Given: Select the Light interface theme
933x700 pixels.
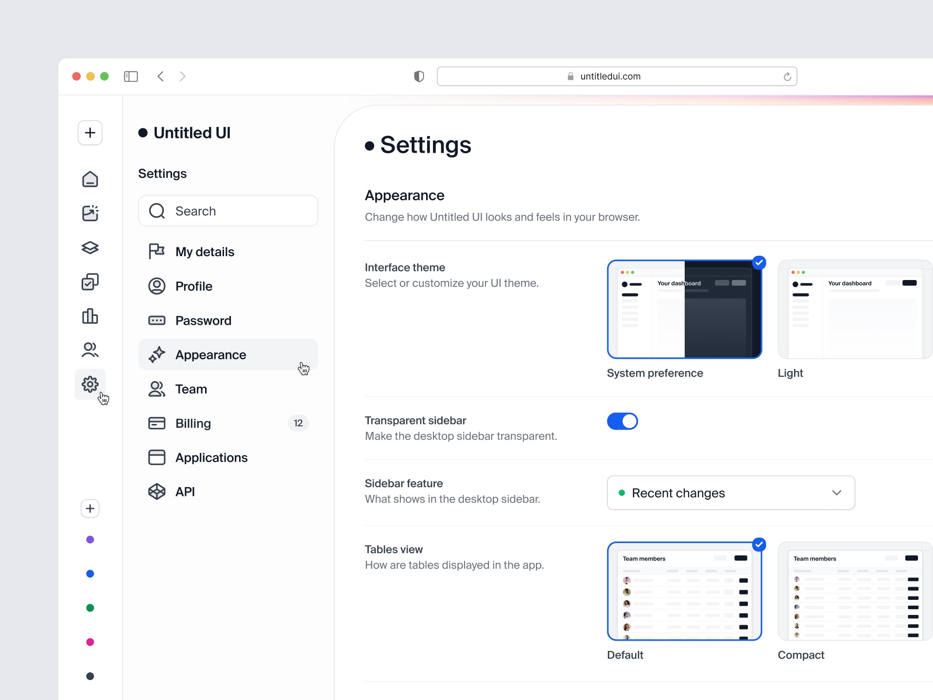Looking at the screenshot, I should click(x=854, y=310).
